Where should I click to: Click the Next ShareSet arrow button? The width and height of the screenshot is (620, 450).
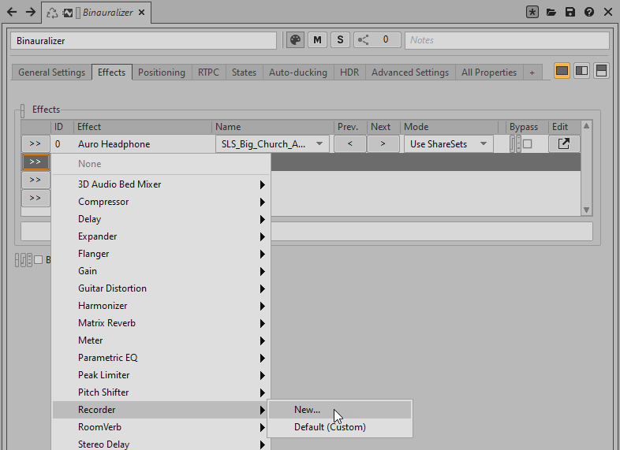click(x=383, y=144)
